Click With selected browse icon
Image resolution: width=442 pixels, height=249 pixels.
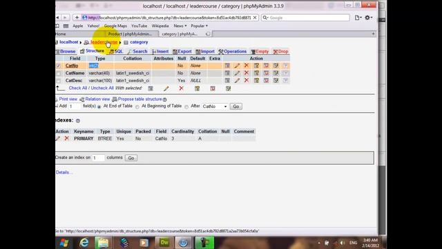(151, 89)
